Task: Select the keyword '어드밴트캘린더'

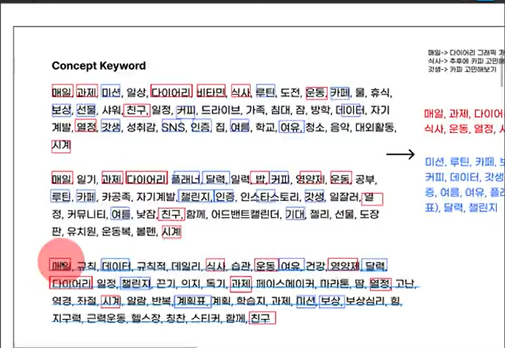Action: coord(245,214)
